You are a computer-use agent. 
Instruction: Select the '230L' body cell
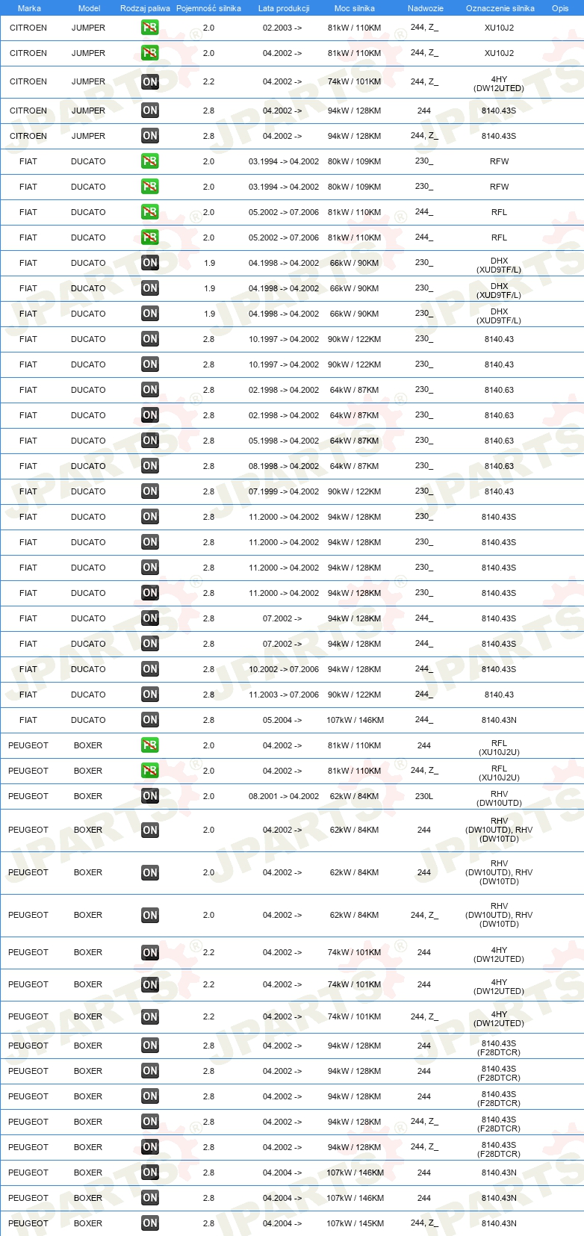tap(424, 796)
